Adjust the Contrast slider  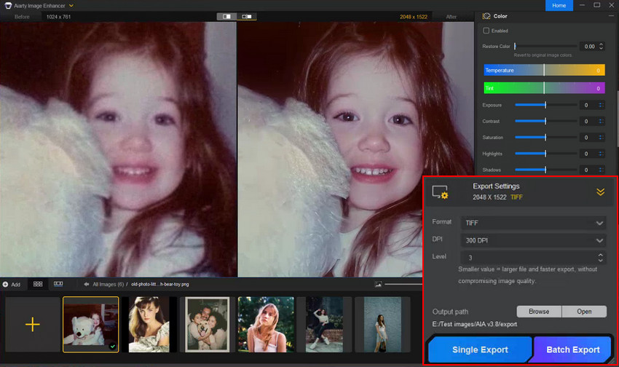(545, 121)
